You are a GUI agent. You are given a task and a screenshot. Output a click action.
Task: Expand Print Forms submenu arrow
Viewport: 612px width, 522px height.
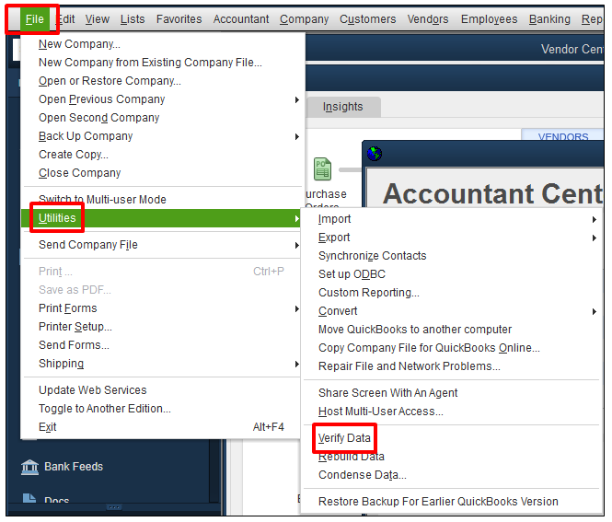point(297,308)
